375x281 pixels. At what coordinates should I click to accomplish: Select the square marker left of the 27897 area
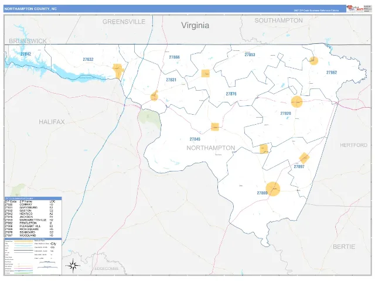click(x=264, y=149)
